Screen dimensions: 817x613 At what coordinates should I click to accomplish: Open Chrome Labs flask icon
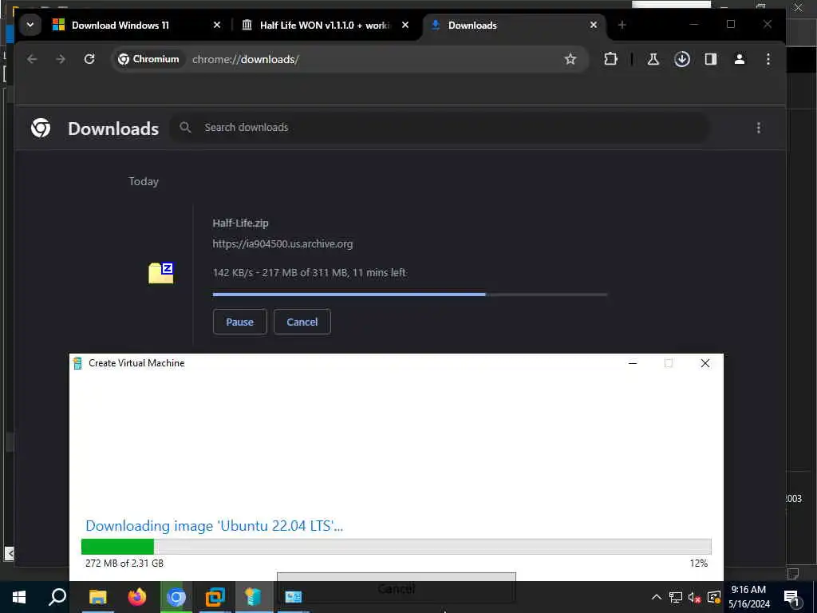[653, 59]
